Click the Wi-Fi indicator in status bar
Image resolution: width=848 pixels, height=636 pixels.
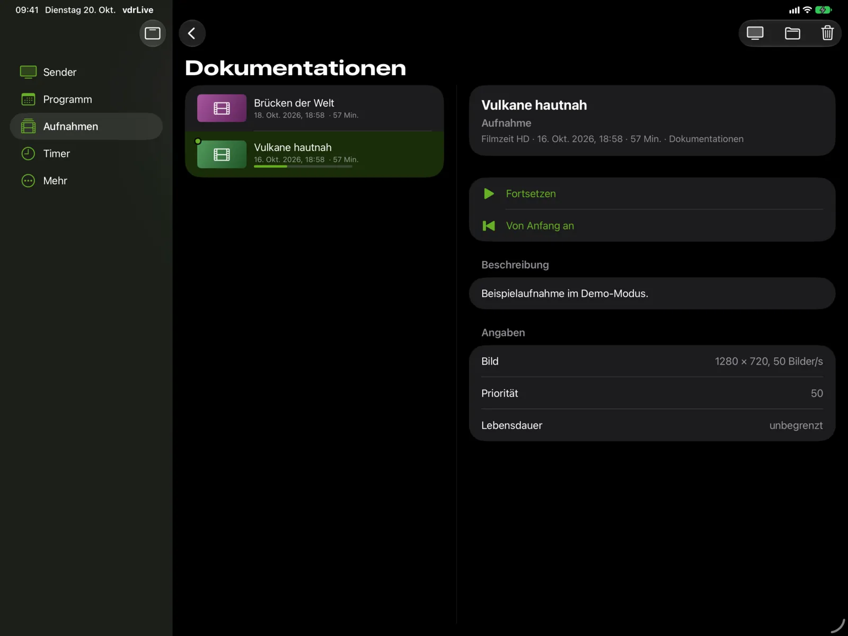click(x=807, y=10)
